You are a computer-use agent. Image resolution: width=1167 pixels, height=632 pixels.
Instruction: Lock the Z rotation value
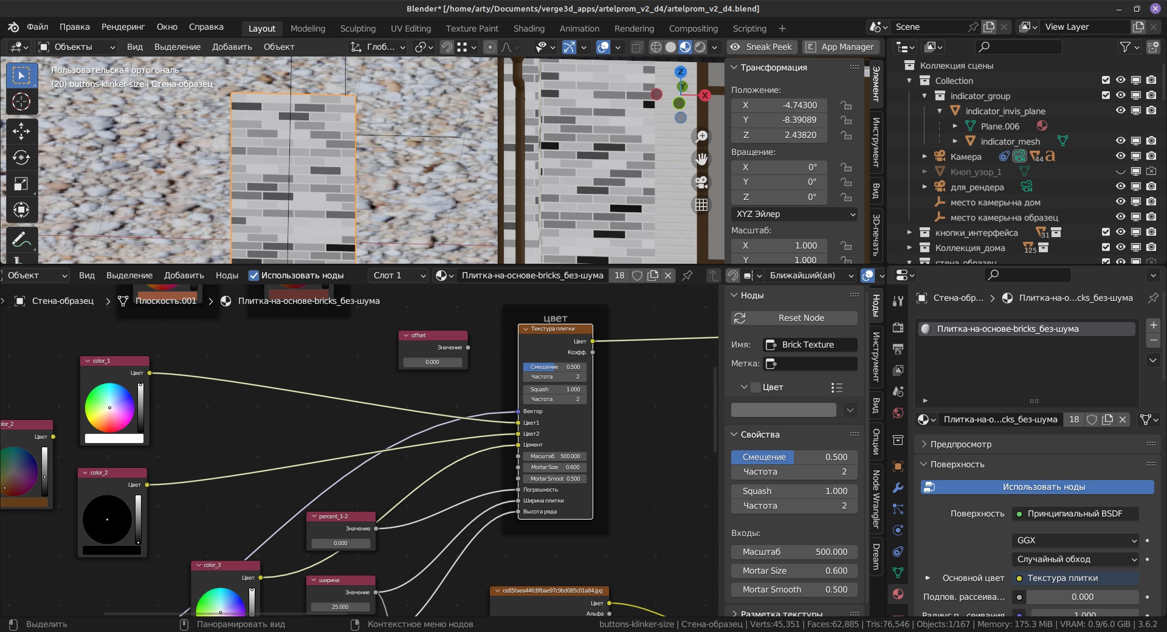(x=846, y=197)
